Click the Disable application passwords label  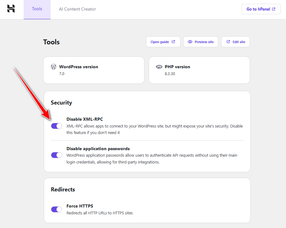coord(98,149)
